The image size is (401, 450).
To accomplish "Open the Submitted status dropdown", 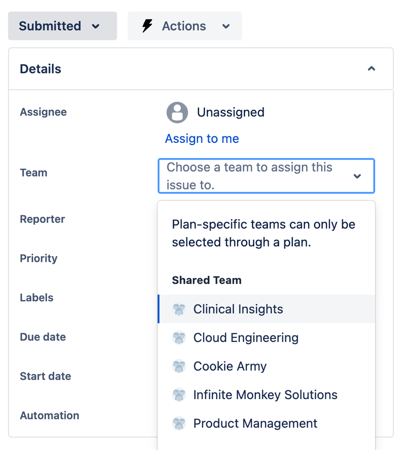I will point(62,26).
